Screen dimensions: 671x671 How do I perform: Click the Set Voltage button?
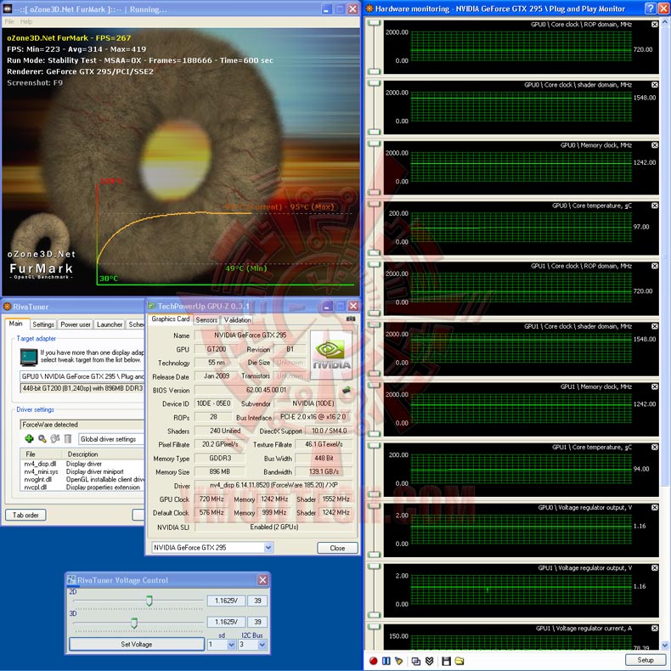click(137, 644)
